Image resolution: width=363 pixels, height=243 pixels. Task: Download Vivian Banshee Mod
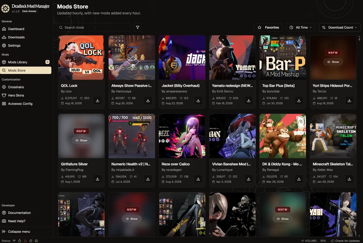(249, 179)
